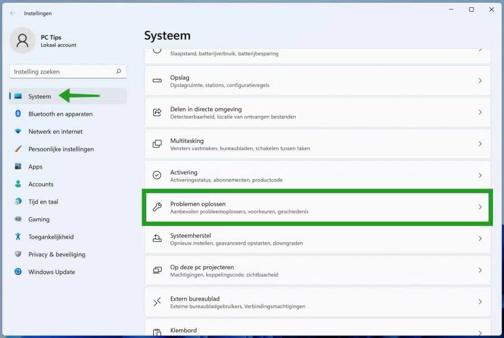
Task: Go to Bluetooth en apparaten
Action: tap(68, 114)
